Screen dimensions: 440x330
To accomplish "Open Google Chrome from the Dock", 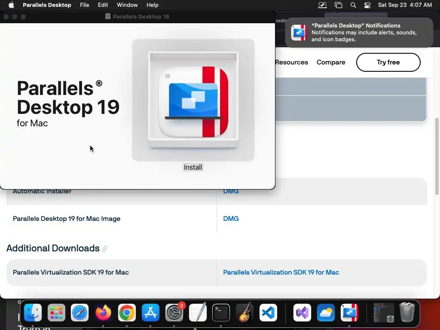I will point(127,312).
